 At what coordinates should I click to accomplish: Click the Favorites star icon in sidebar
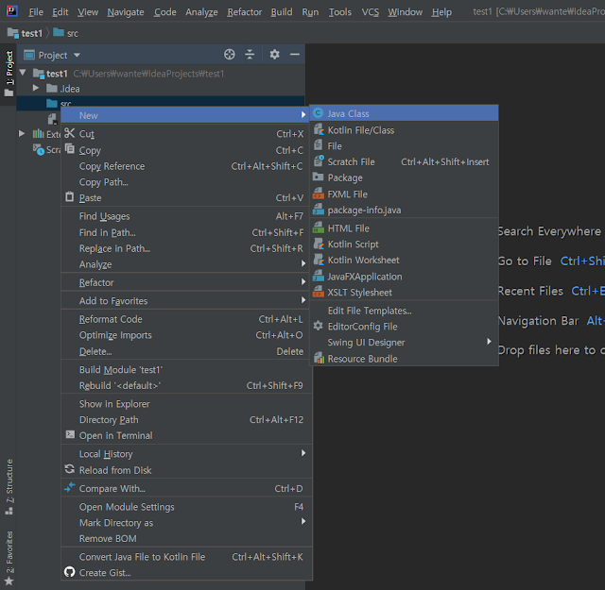(9, 582)
